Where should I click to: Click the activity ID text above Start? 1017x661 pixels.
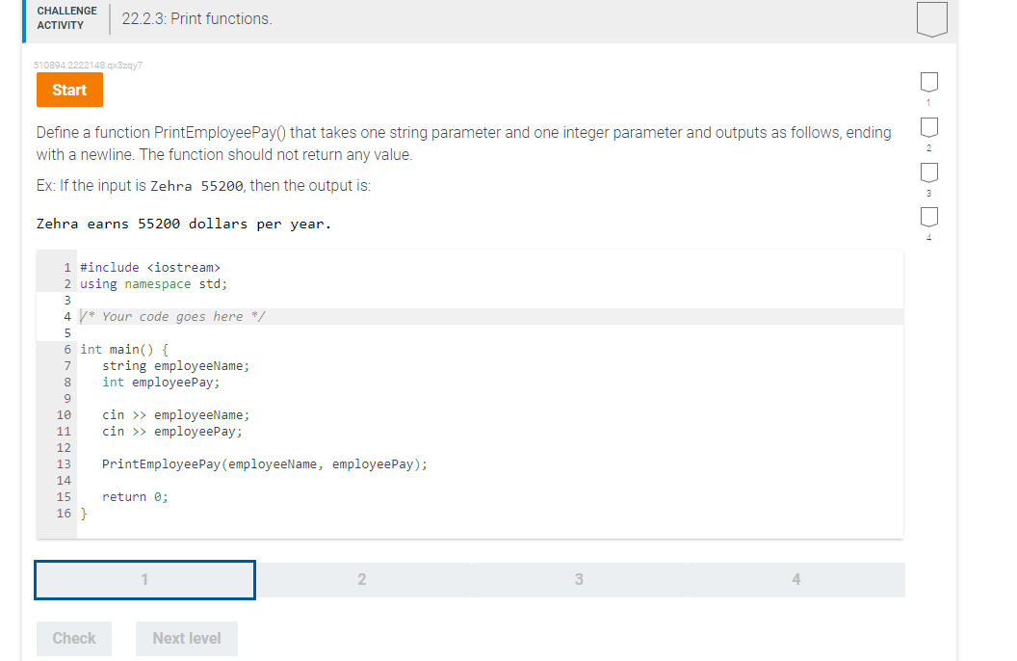[x=87, y=65]
